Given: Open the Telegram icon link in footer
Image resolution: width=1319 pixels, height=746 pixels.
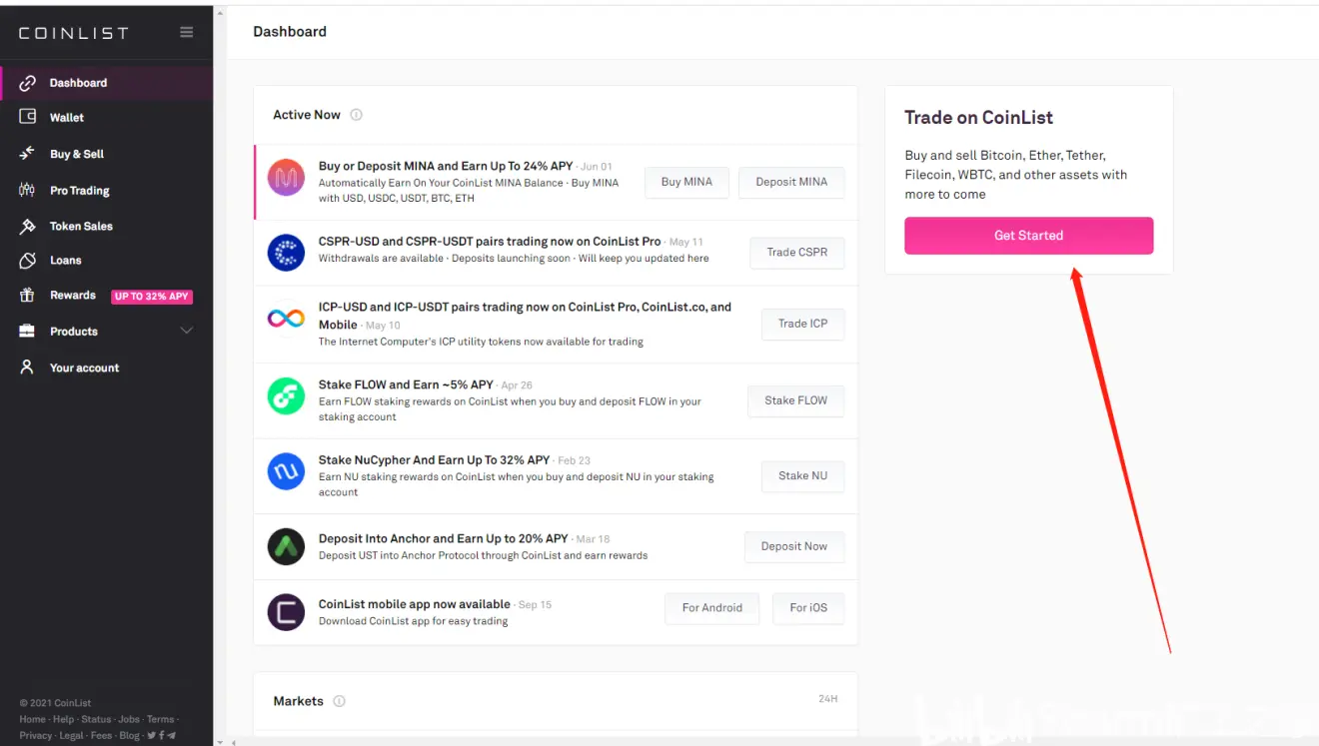Looking at the screenshot, I should point(172,735).
